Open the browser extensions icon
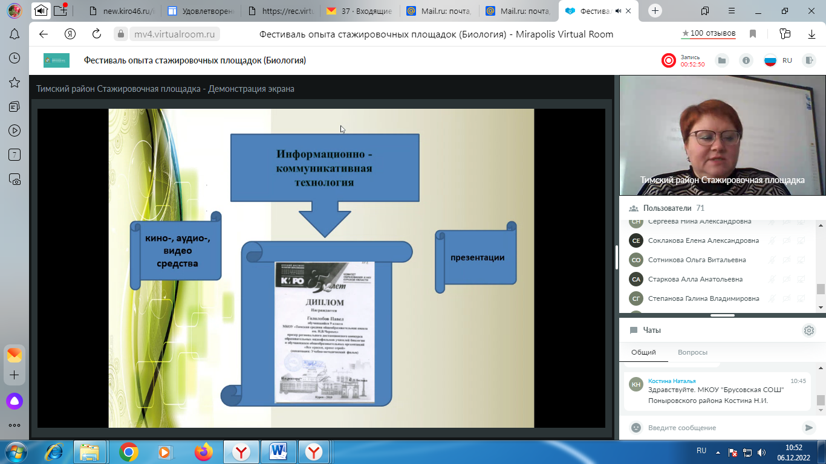Screen dimensions: 826x464 tap(785, 34)
